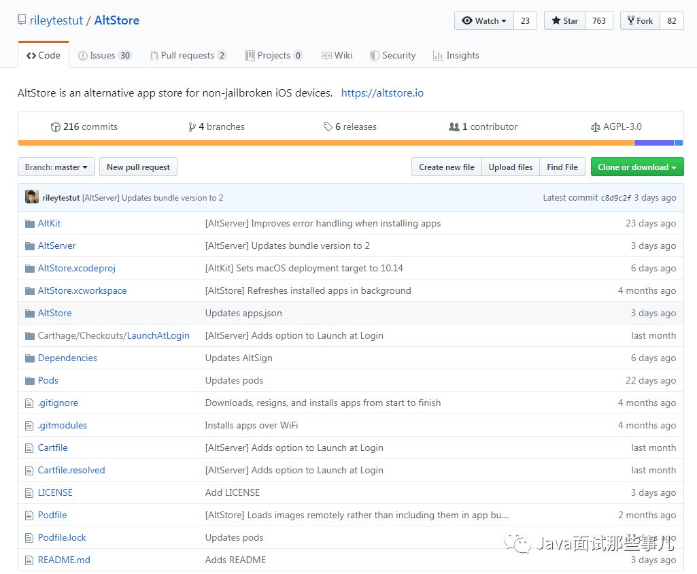This screenshot has width=697, height=574.
Task: Open the 6 releases link
Action: pos(350,126)
